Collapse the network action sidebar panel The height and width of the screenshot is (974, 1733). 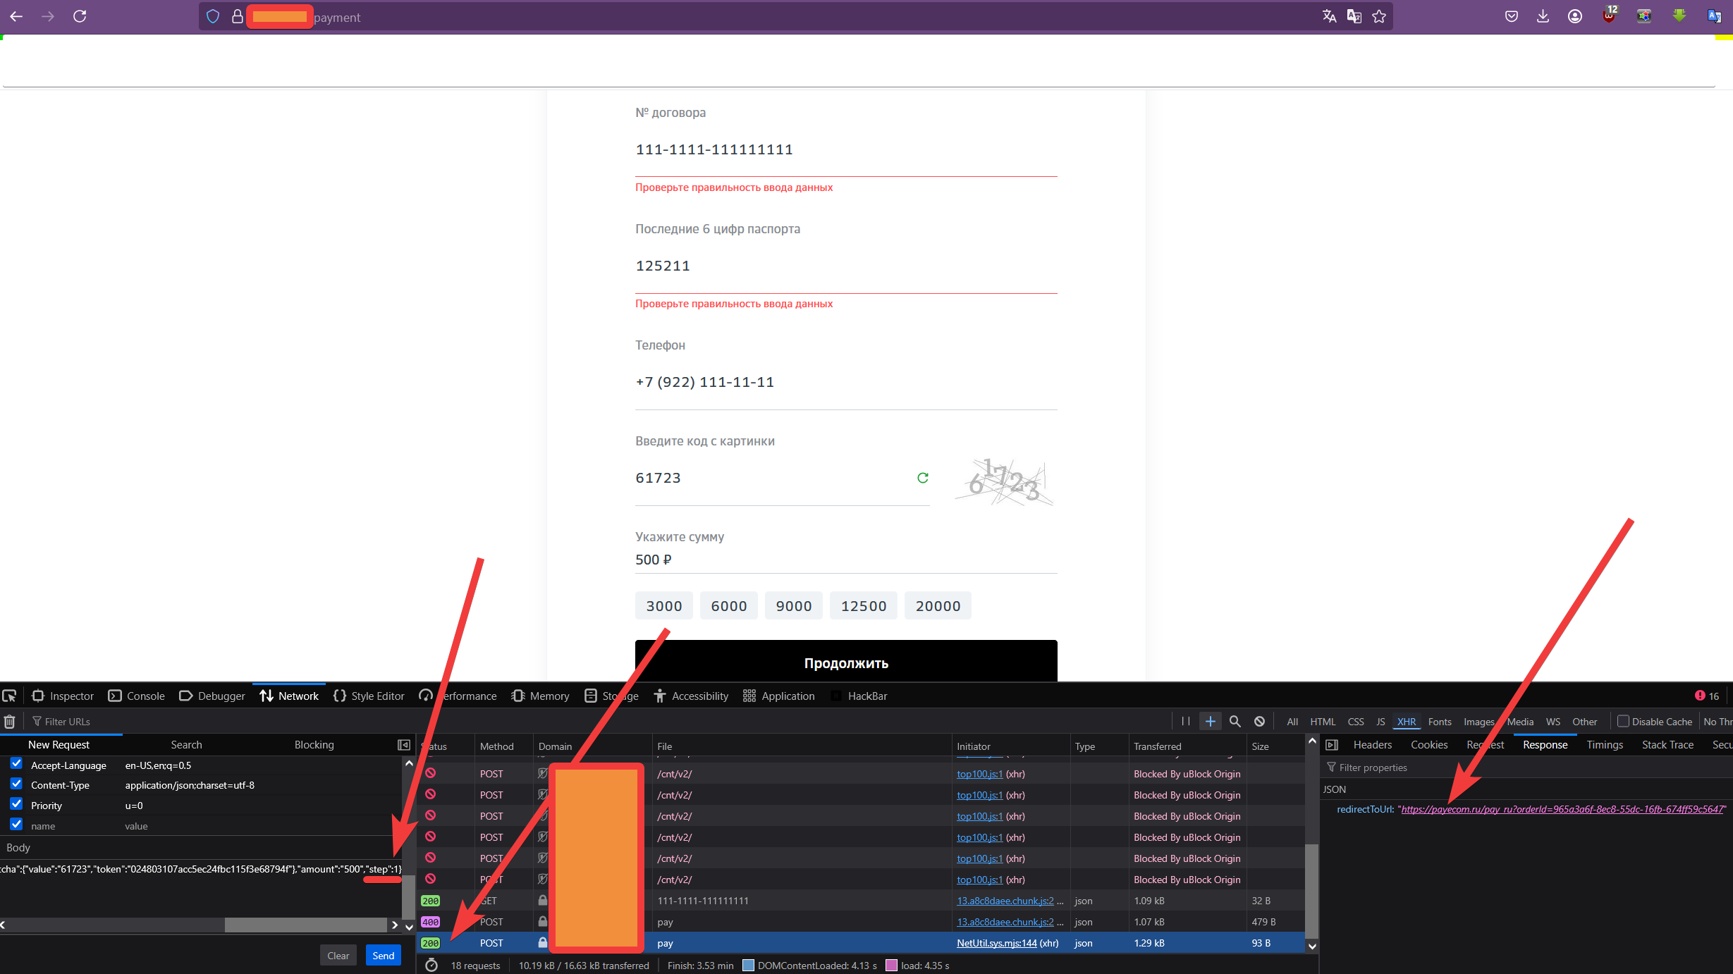pos(404,745)
